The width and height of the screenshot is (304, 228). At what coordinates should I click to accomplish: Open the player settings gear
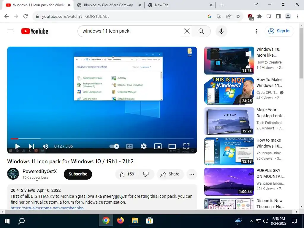143,146
